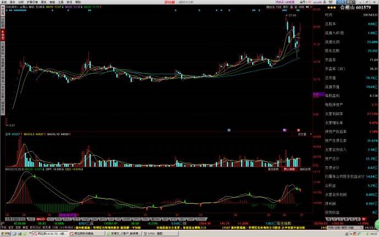This screenshot has width=379, height=237.
Task: Click the 股市日记 link in the bottom bar
Action: [35, 228]
